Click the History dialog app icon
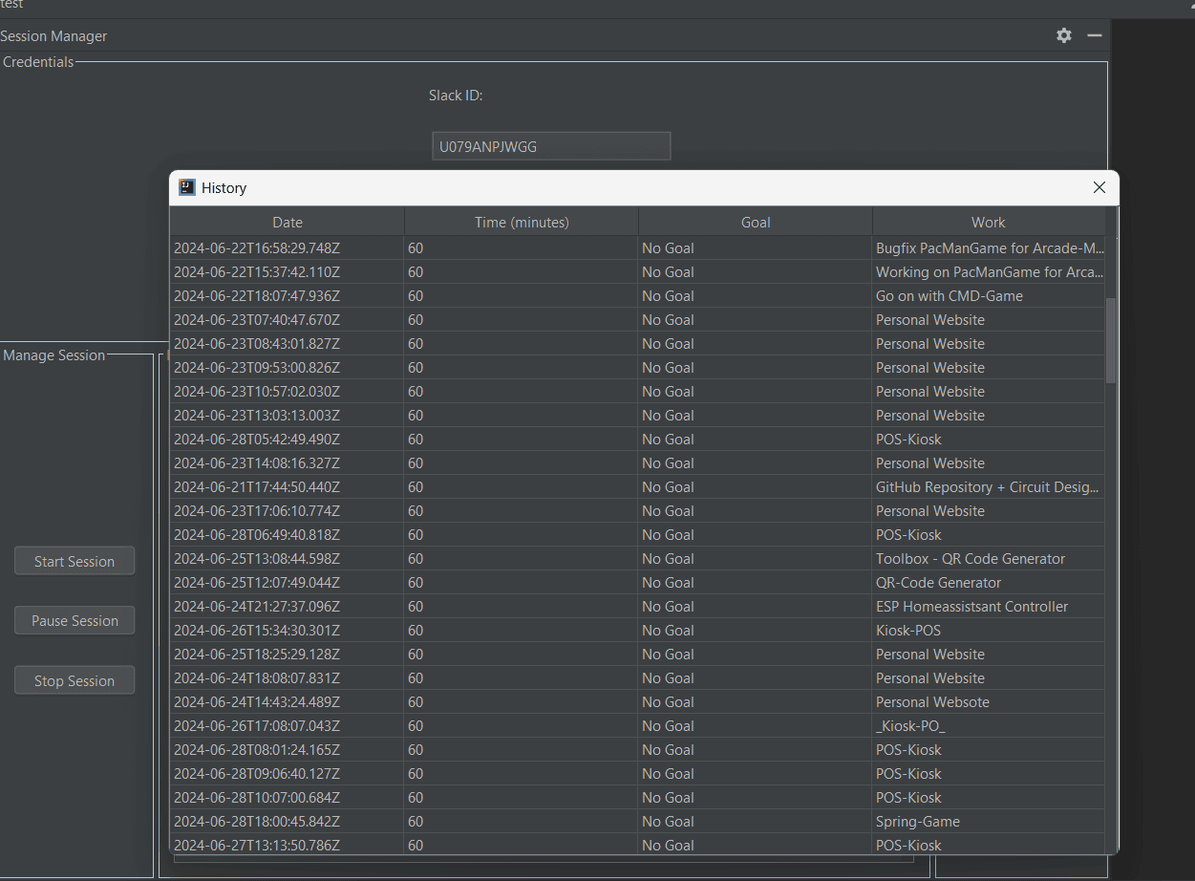This screenshot has width=1195, height=881. pyautogui.click(x=187, y=187)
